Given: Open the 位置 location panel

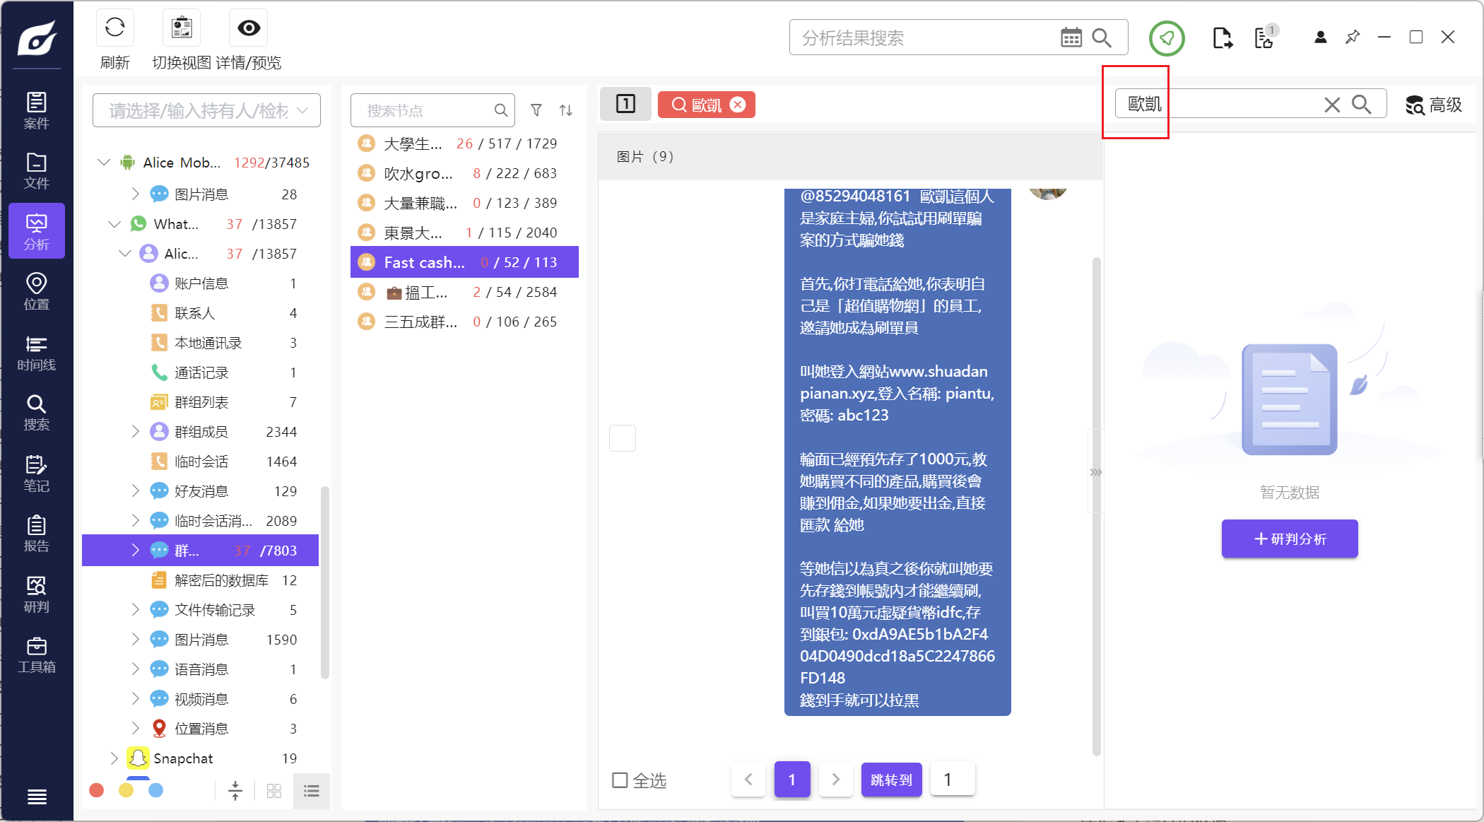Looking at the screenshot, I should [36, 290].
